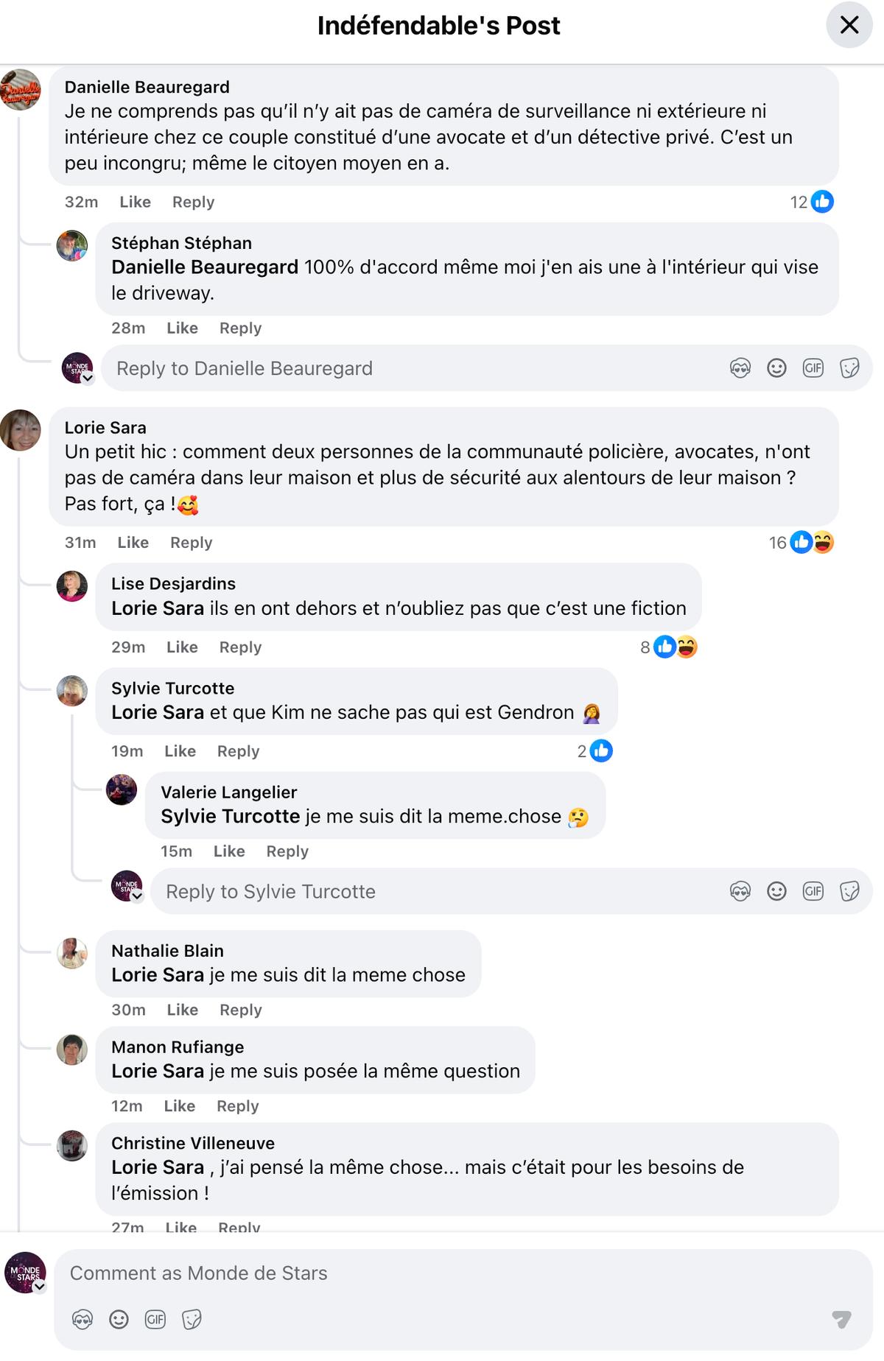Close the Indéfendable's Post dialog

849,24
